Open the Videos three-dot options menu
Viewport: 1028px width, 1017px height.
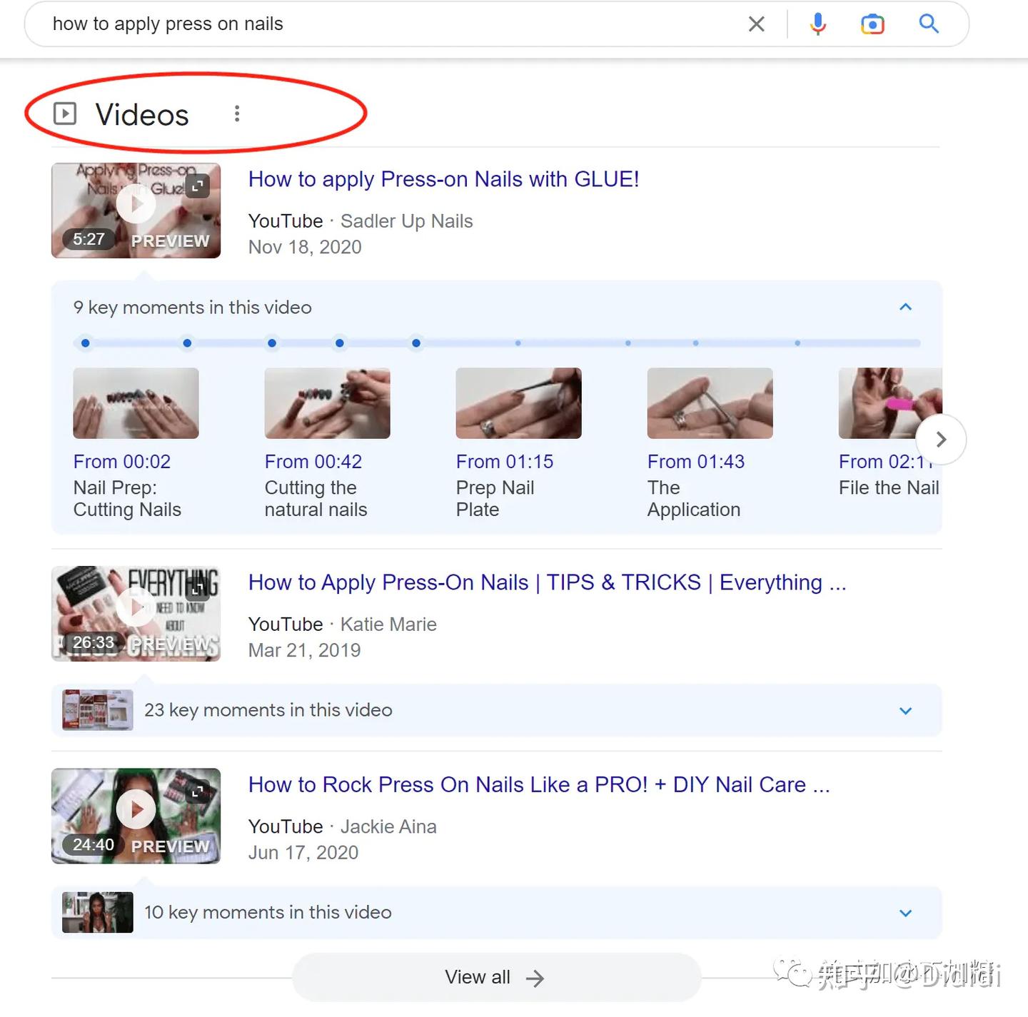point(237,113)
